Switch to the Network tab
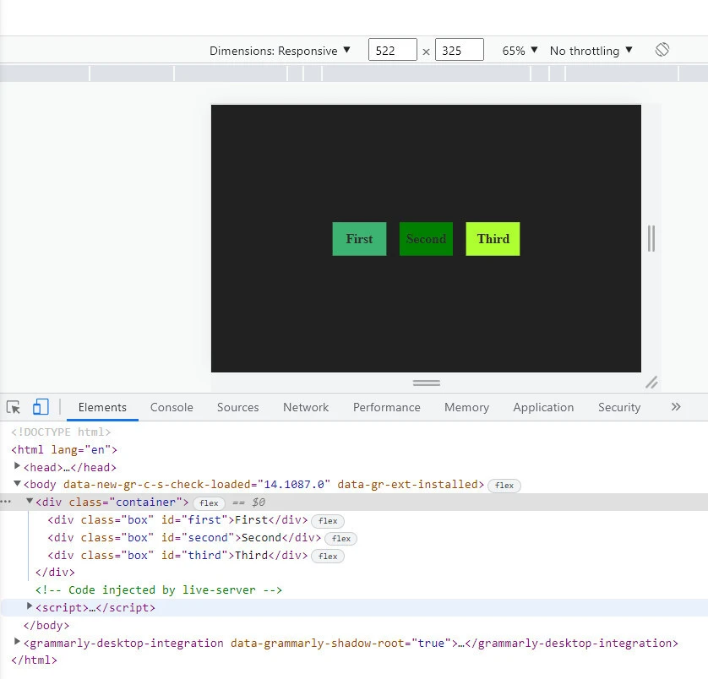 tap(306, 407)
